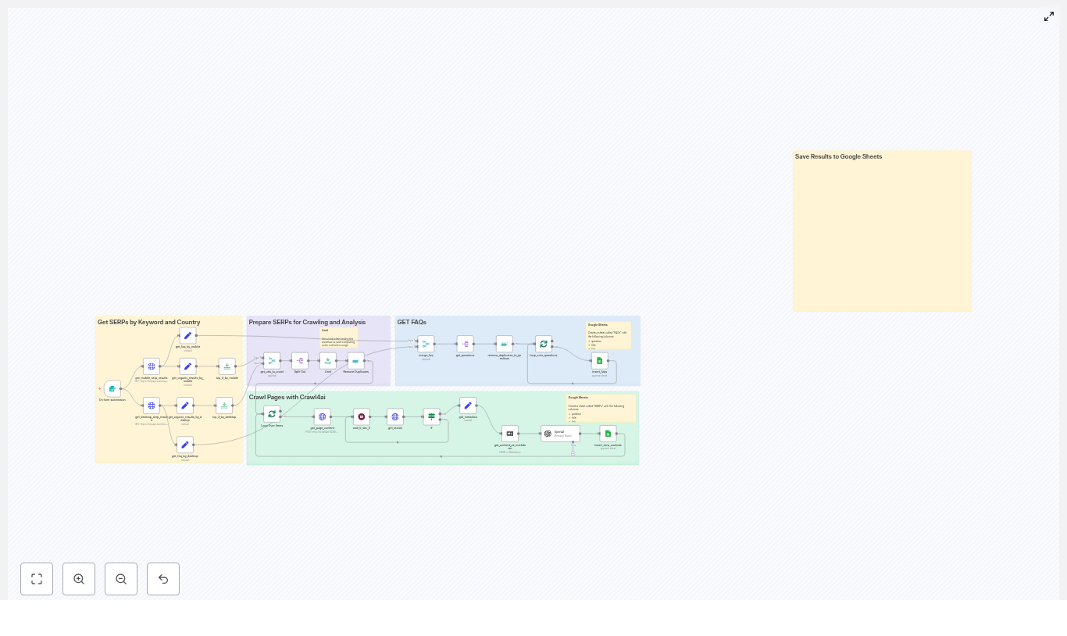Viewport: 1067px width, 636px height.
Task: Open the get_content_as_markdown node
Action: (510, 434)
